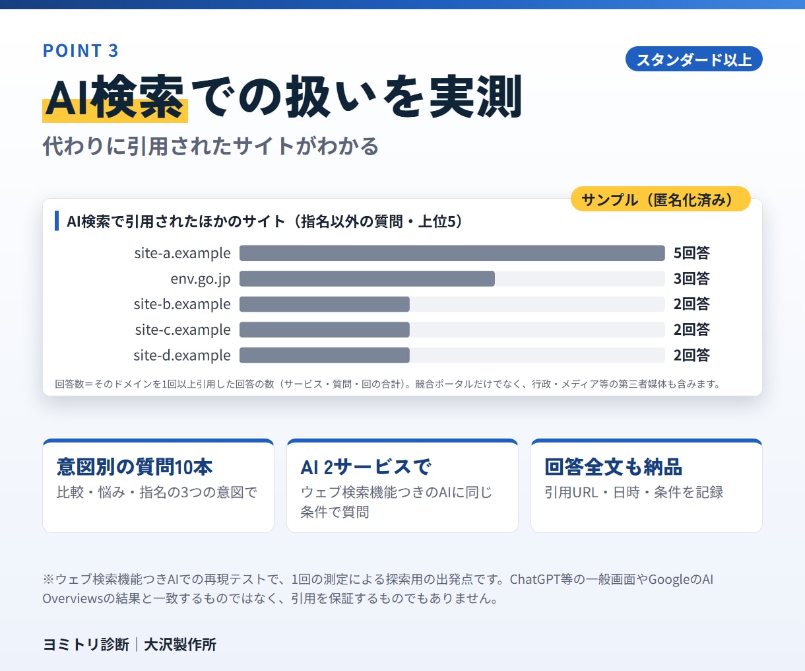Click the site-a.example progress bar
The height and width of the screenshot is (671, 805).
click(452, 253)
